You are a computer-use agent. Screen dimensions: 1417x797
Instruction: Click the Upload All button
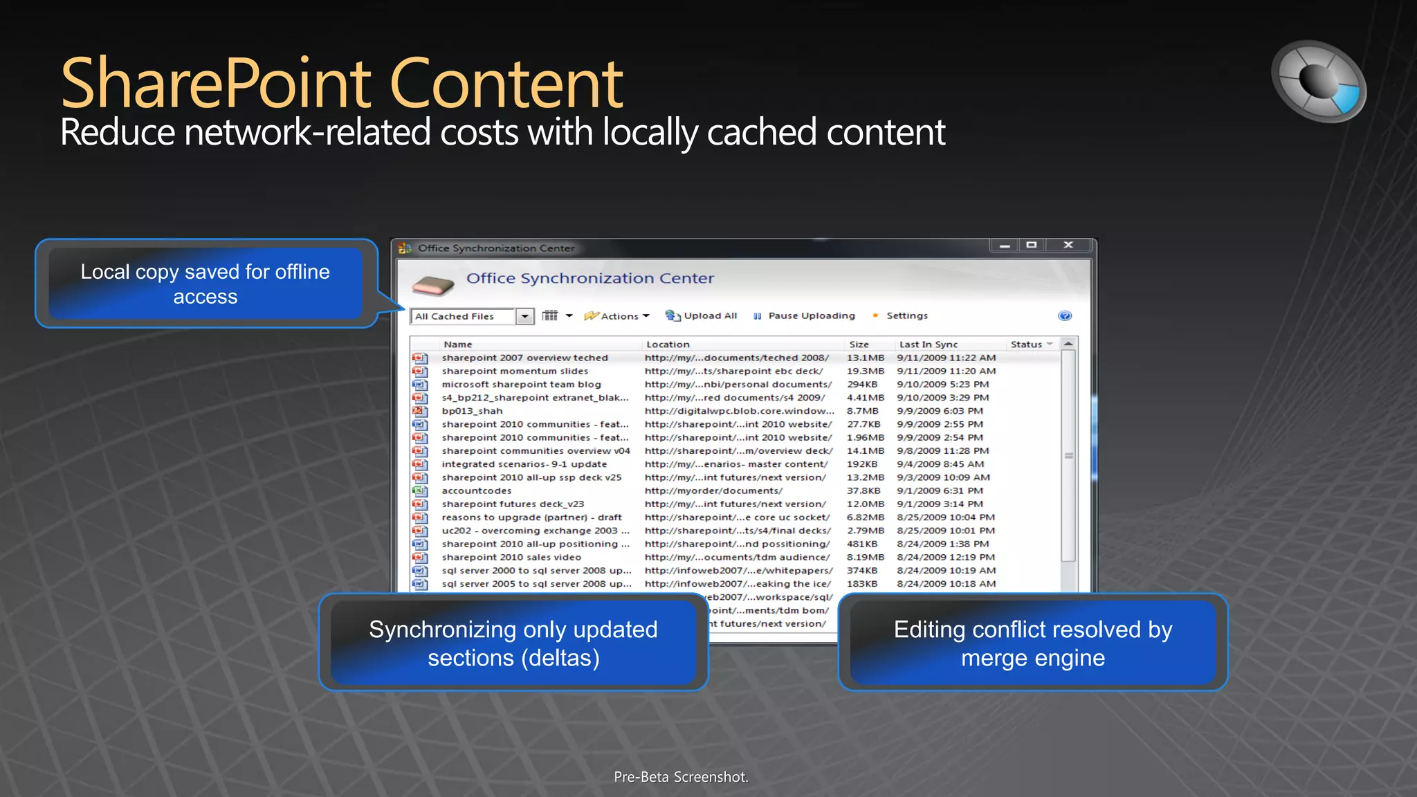coord(701,315)
